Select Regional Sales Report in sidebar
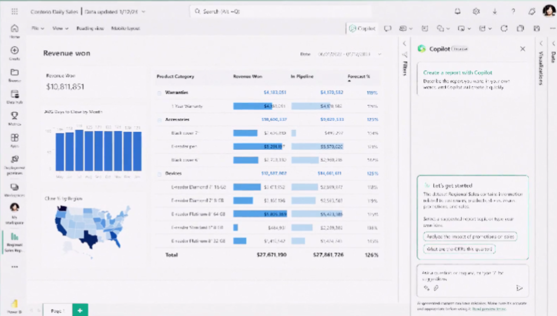Screen dimensions: 557x316 pos(14,243)
